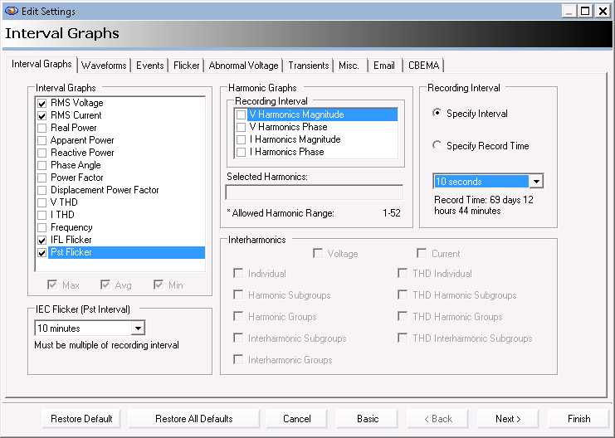
Task: Expand the Pst Interval 10 minutes dropdown
Action: [x=138, y=328]
